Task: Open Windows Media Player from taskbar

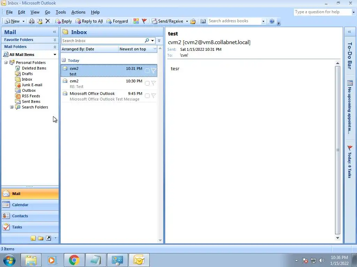Action: click(52, 260)
